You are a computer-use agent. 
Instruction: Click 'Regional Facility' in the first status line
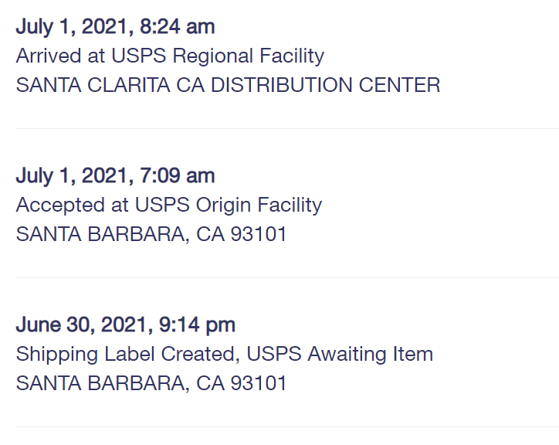(x=249, y=56)
